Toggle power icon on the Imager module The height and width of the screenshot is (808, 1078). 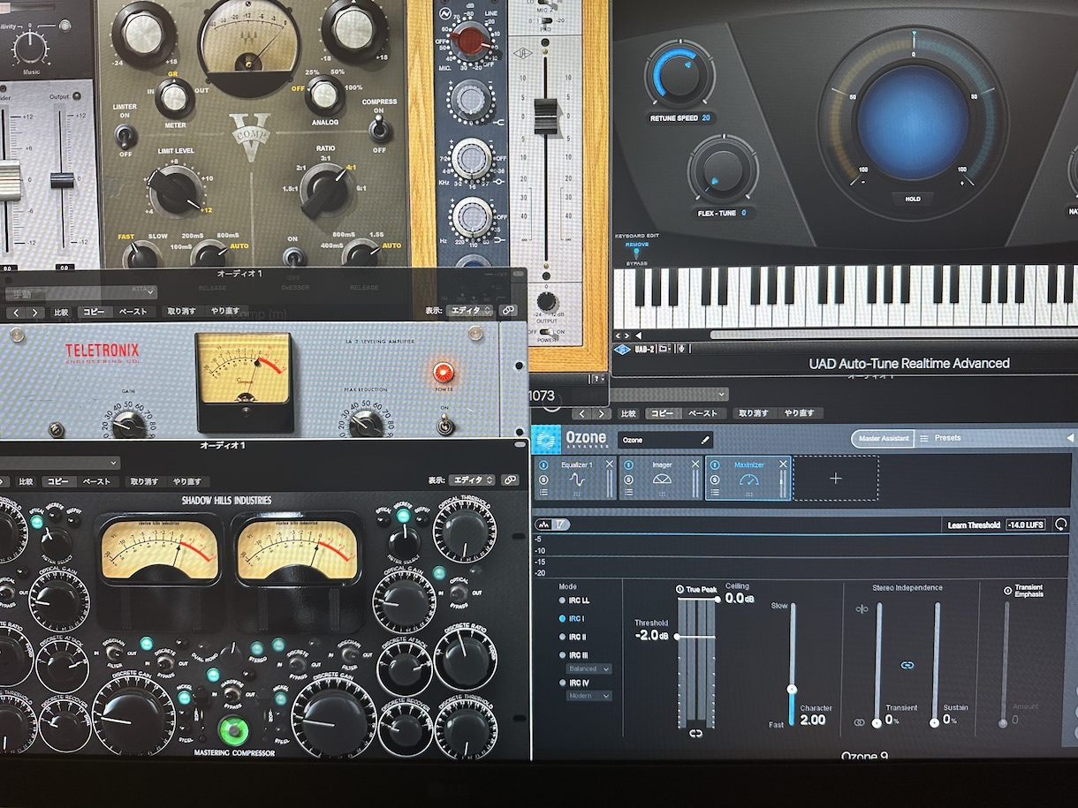(629, 464)
